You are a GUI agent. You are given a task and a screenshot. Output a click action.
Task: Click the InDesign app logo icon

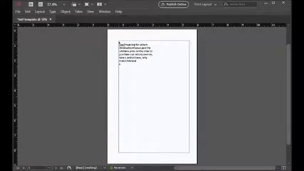click(19, 4)
